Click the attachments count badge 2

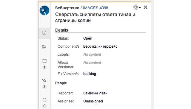(x=44, y=87)
